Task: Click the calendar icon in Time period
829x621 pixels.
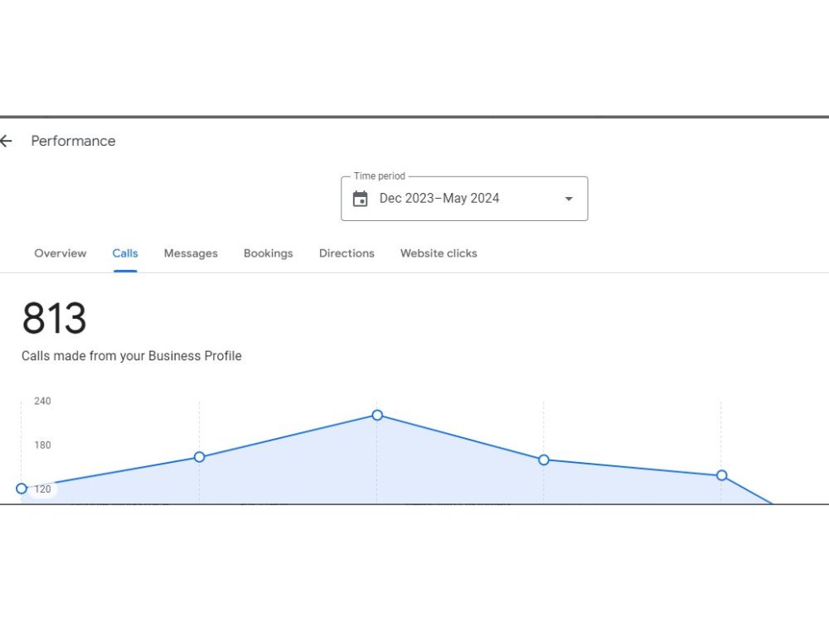Action: [x=360, y=199]
